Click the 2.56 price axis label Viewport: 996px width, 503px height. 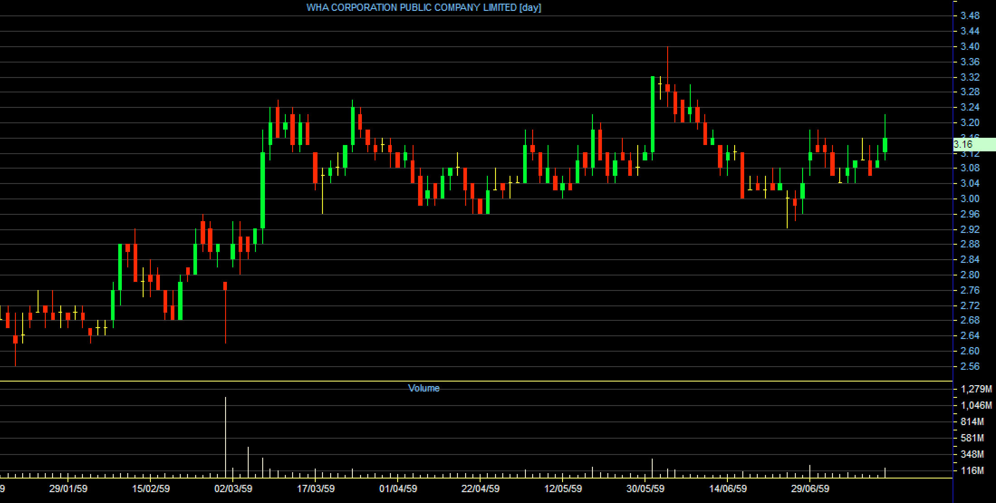click(x=970, y=366)
